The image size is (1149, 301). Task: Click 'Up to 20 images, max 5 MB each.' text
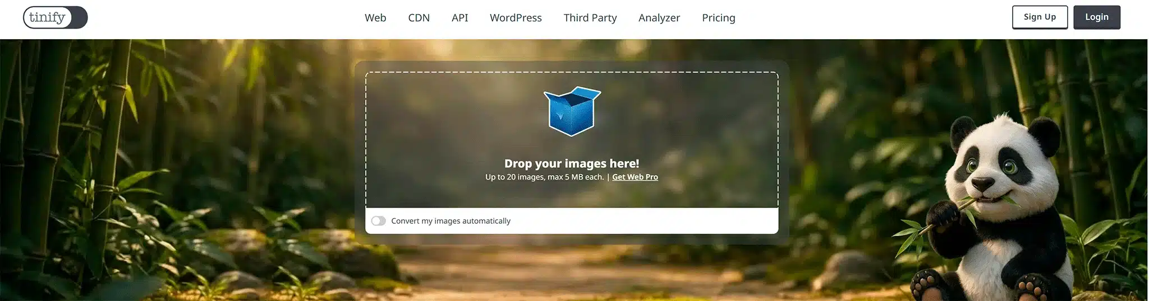(544, 177)
